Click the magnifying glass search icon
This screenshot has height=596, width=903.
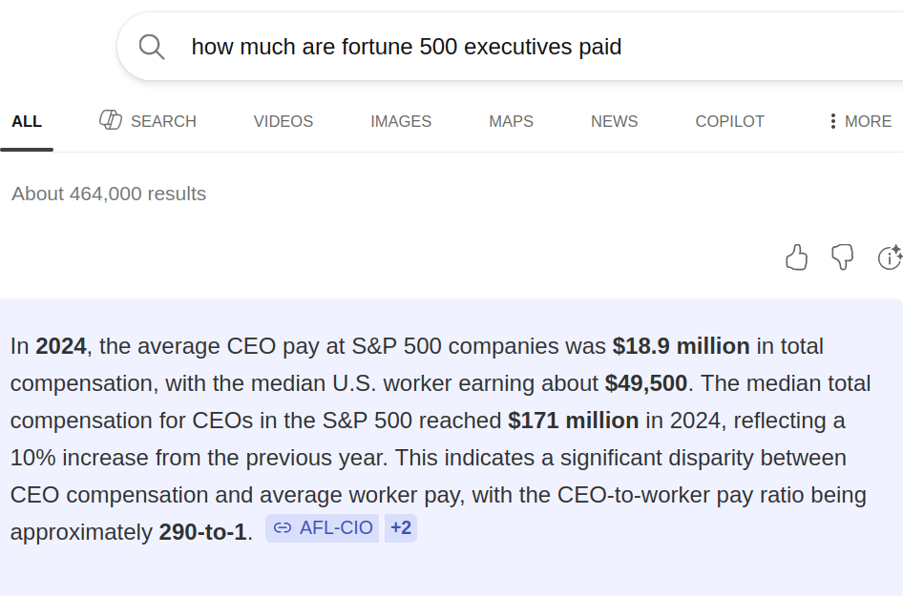pyautogui.click(x=152, y=46)
